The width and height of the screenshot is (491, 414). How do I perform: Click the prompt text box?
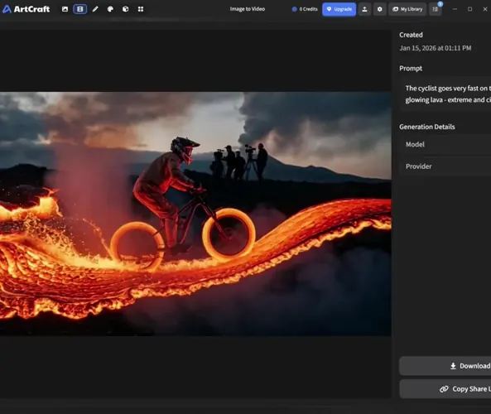(445, 94)
